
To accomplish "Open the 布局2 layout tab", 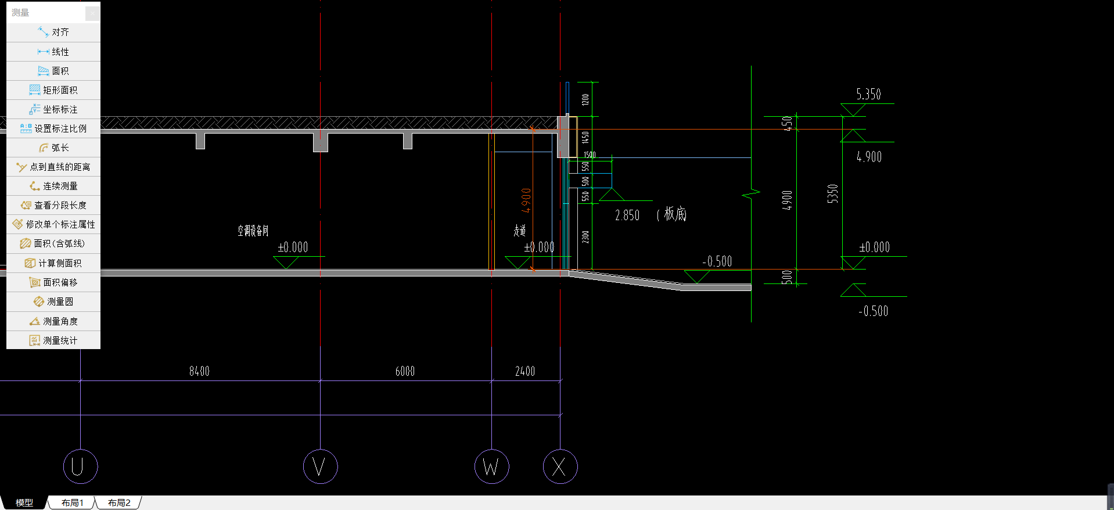I will (119, 502).
